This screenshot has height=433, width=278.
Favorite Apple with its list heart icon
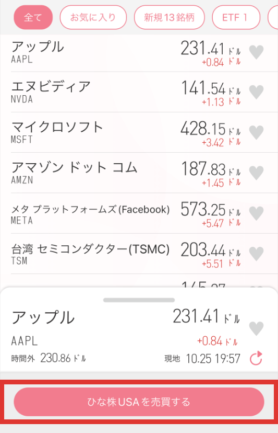click(256, 52)
